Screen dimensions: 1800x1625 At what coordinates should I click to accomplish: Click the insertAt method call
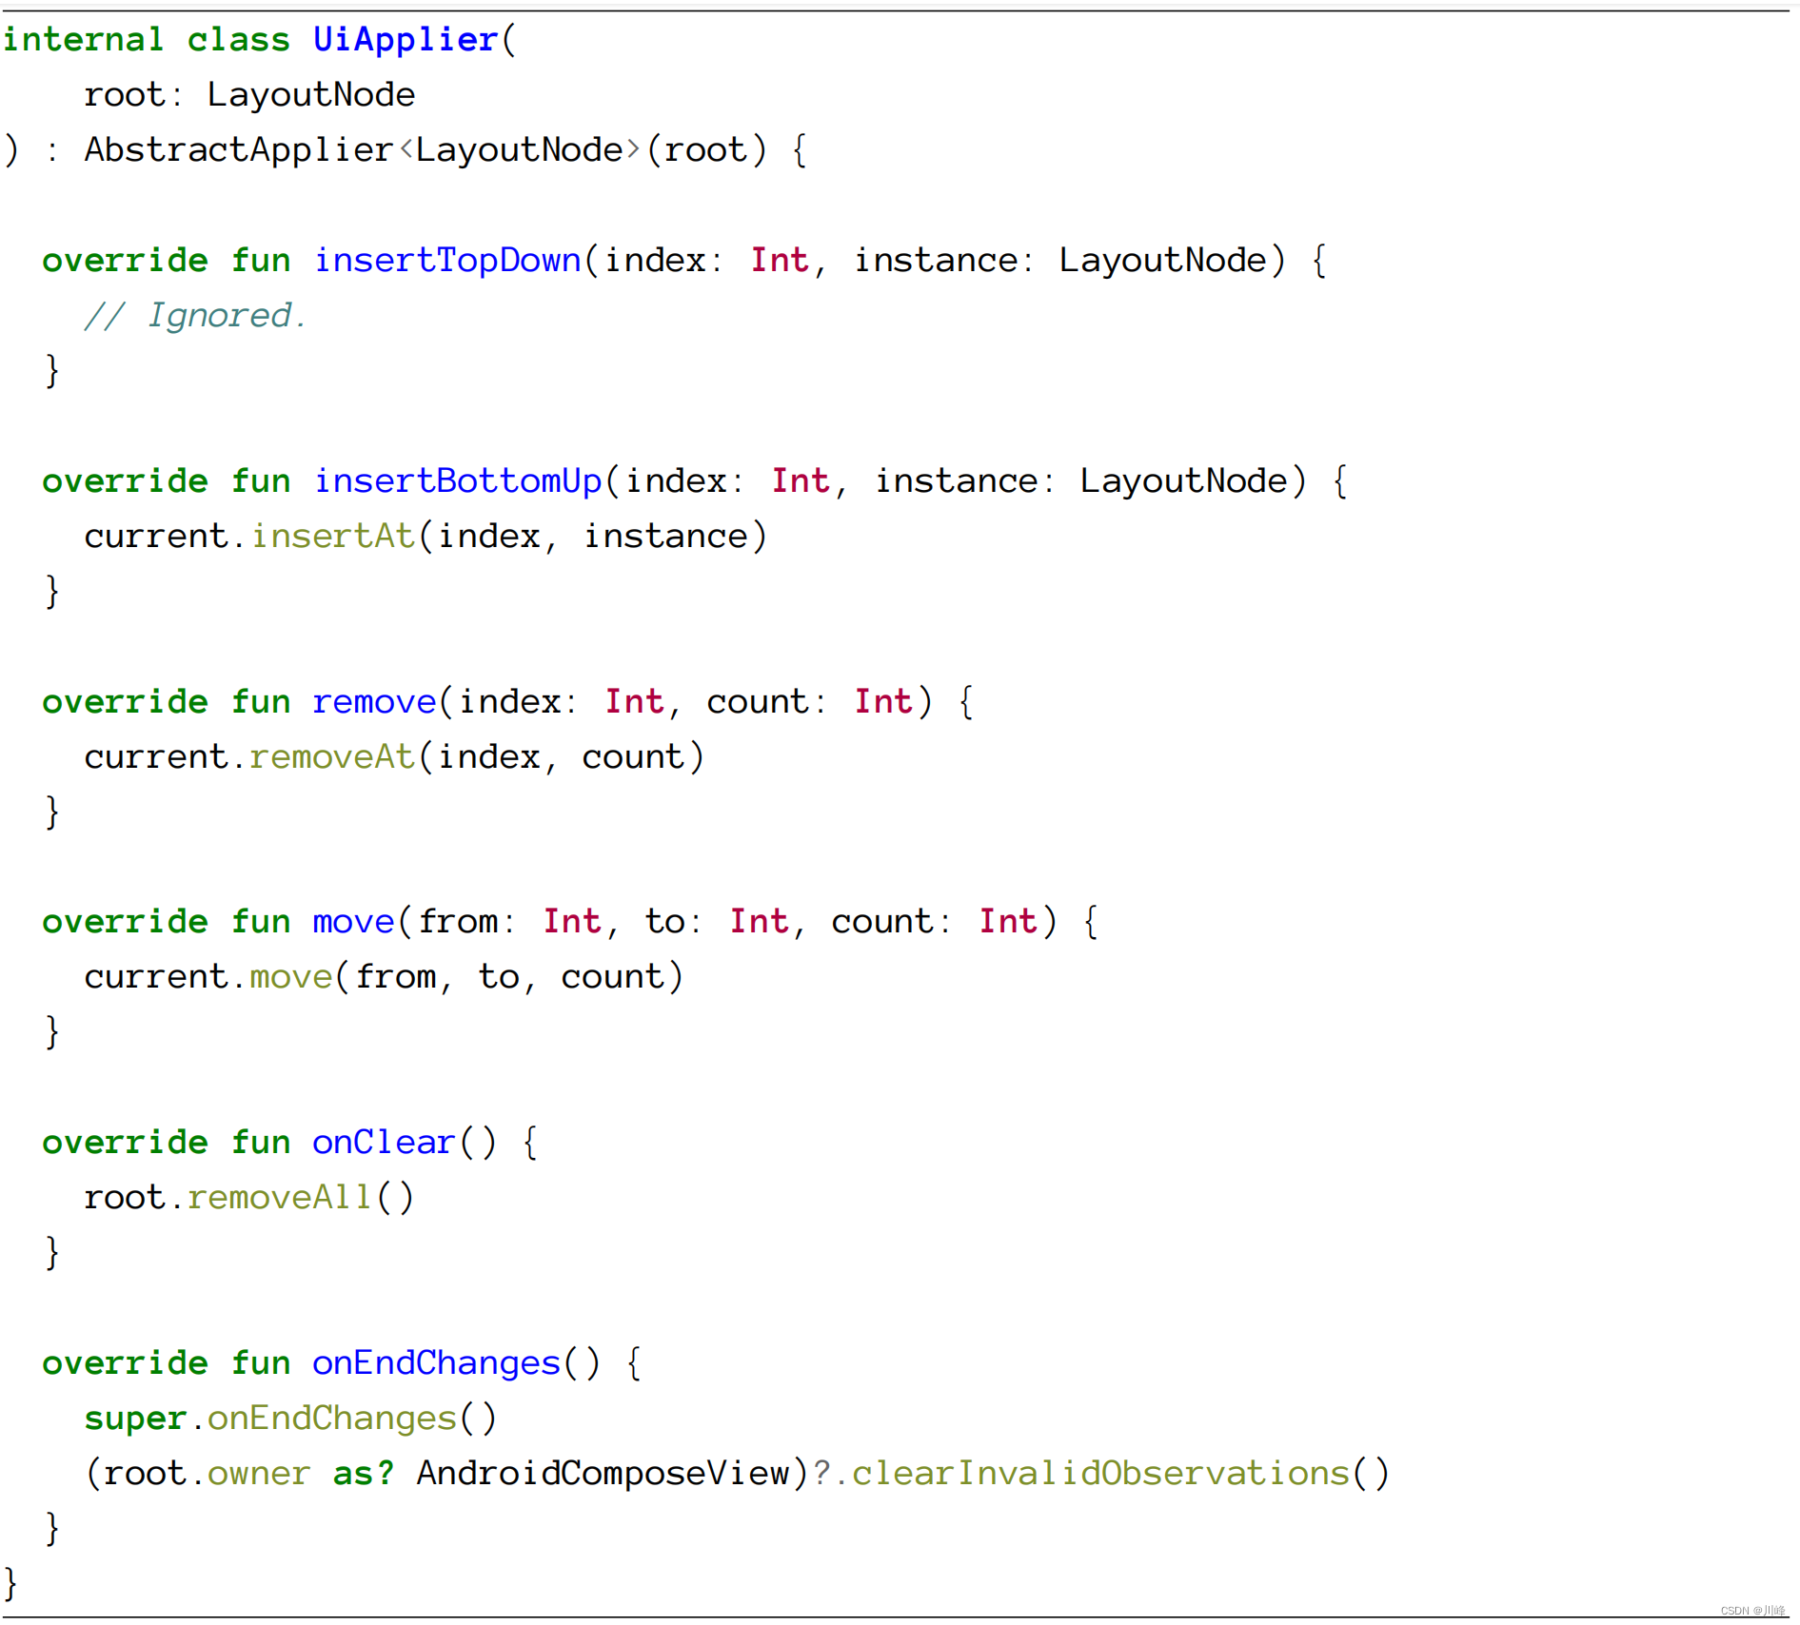click(333, 537)
